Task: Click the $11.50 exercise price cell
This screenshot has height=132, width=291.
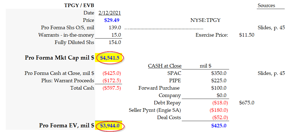Action: [247, 35]
